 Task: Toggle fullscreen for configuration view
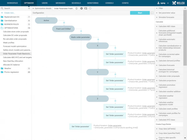[152, 13]
